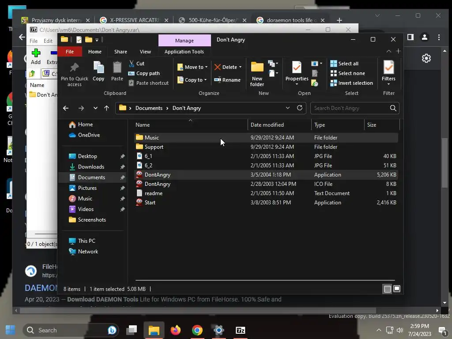The height and width of the screenshot is (339, 452).
Task: Open the File tab in Explorer
Action: 70,52
